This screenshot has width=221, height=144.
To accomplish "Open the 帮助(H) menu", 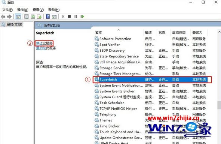I will (54, 10).
